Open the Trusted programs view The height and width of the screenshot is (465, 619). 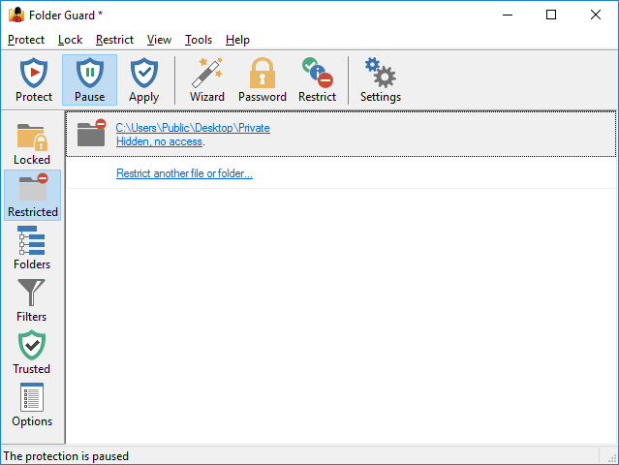click(32, 352)
